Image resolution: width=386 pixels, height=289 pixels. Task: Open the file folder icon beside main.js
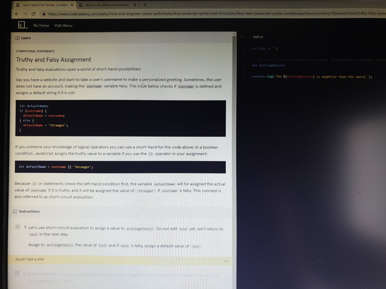click(241, 37)
